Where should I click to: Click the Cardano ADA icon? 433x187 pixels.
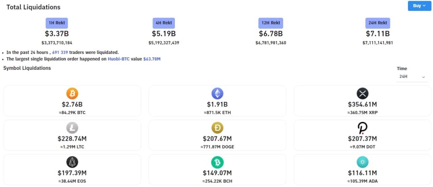pos(362,162)
